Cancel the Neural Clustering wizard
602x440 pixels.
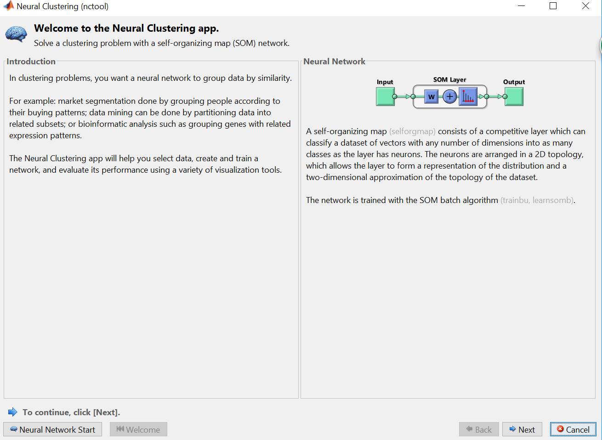click(x=573, y=429)
